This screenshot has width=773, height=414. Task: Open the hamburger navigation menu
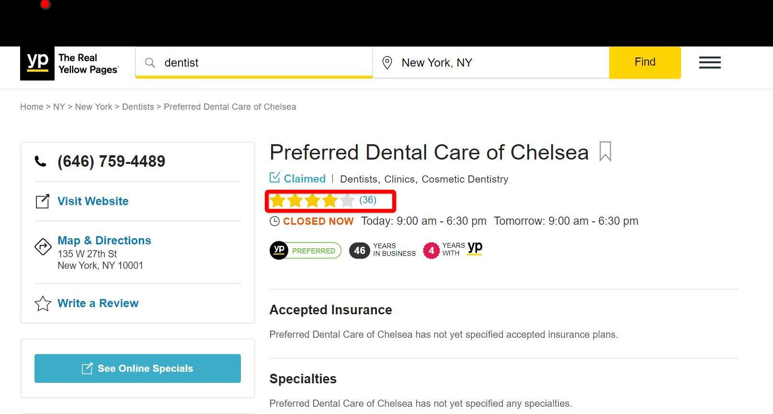tap(710, 62)
